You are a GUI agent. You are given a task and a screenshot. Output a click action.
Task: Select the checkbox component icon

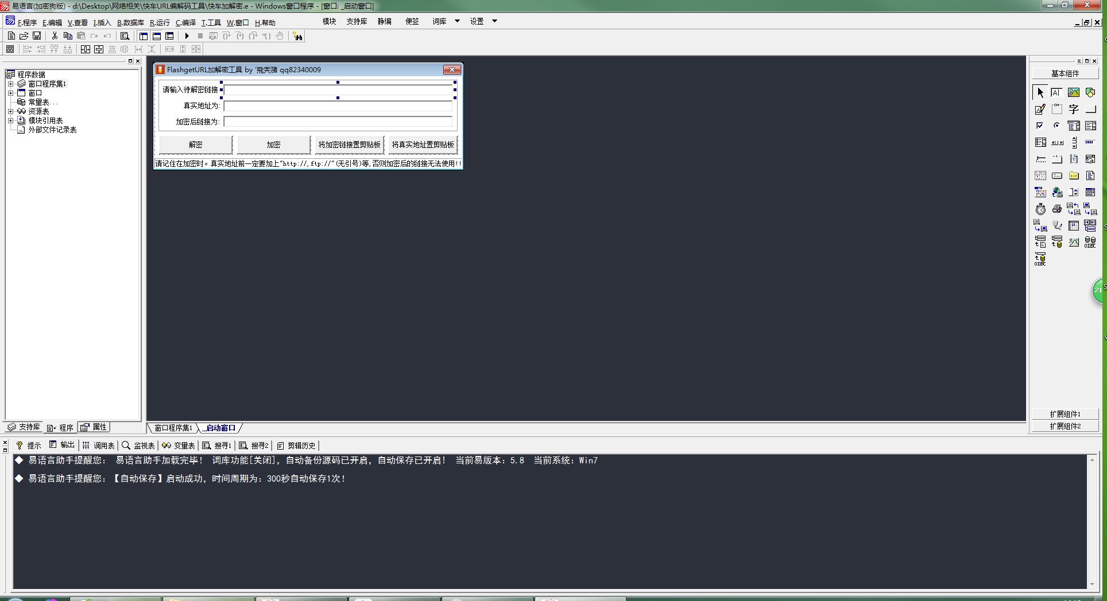click(1040, 126)
